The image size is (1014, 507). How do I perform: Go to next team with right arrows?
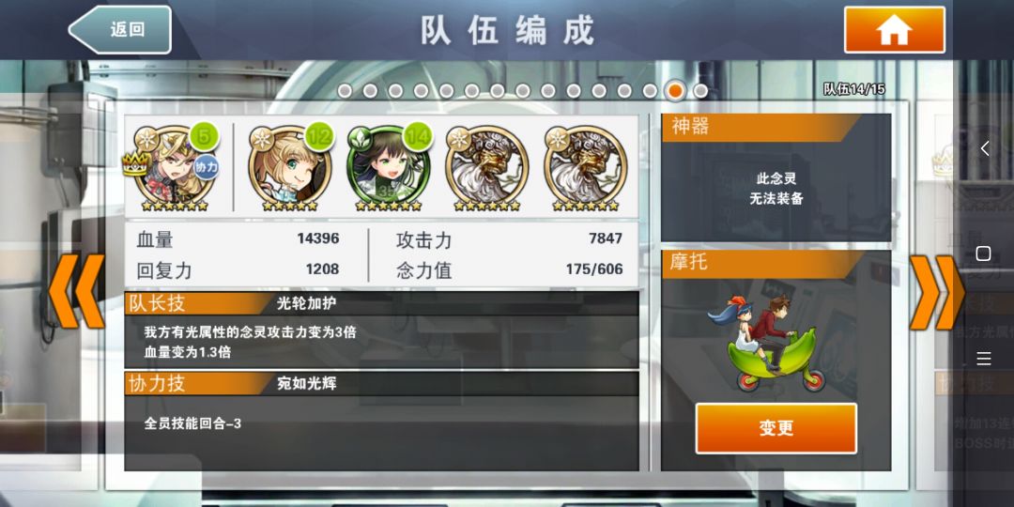pyautogui.click(x=937, y=292)
